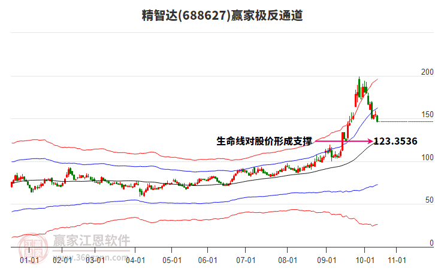The height and width of the screenshot is (269, 435).
Task: Click the 09-01 date axis label
Action: [327, 261]
